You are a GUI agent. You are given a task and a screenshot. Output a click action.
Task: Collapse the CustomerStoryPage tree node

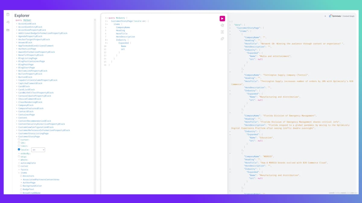[17, 137]
